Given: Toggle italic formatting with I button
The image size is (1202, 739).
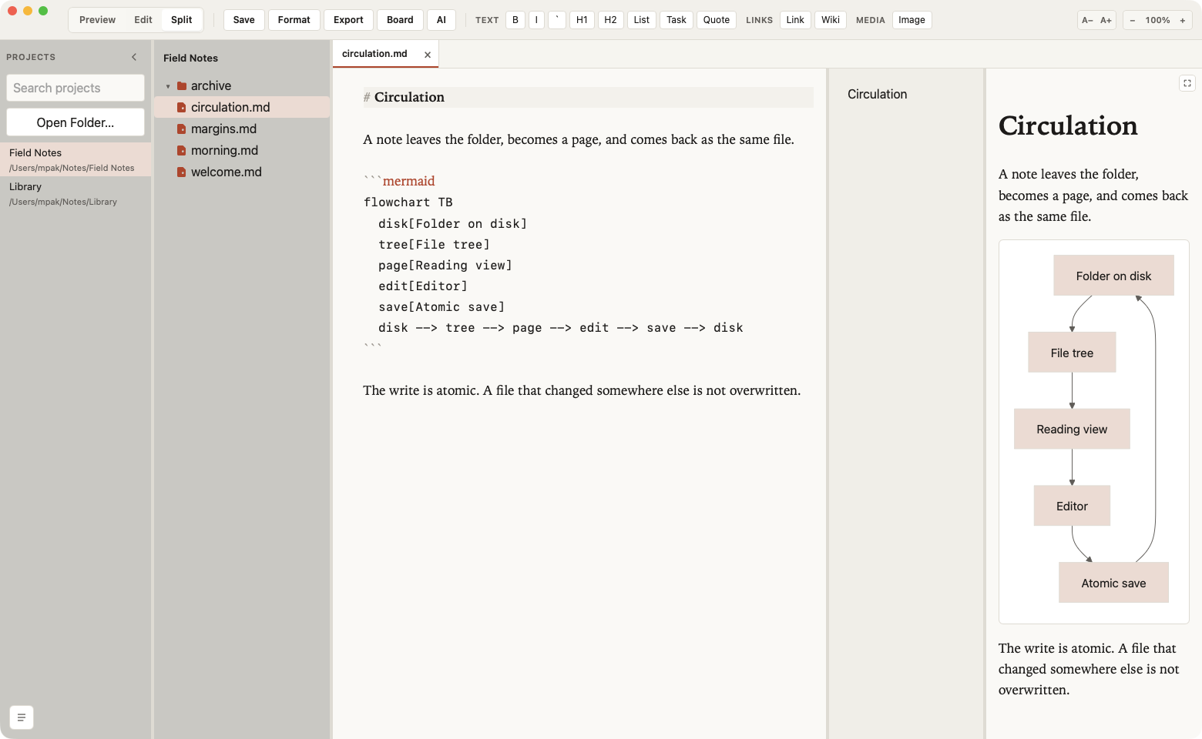Looking at the screenshot, I should (536, 20).
